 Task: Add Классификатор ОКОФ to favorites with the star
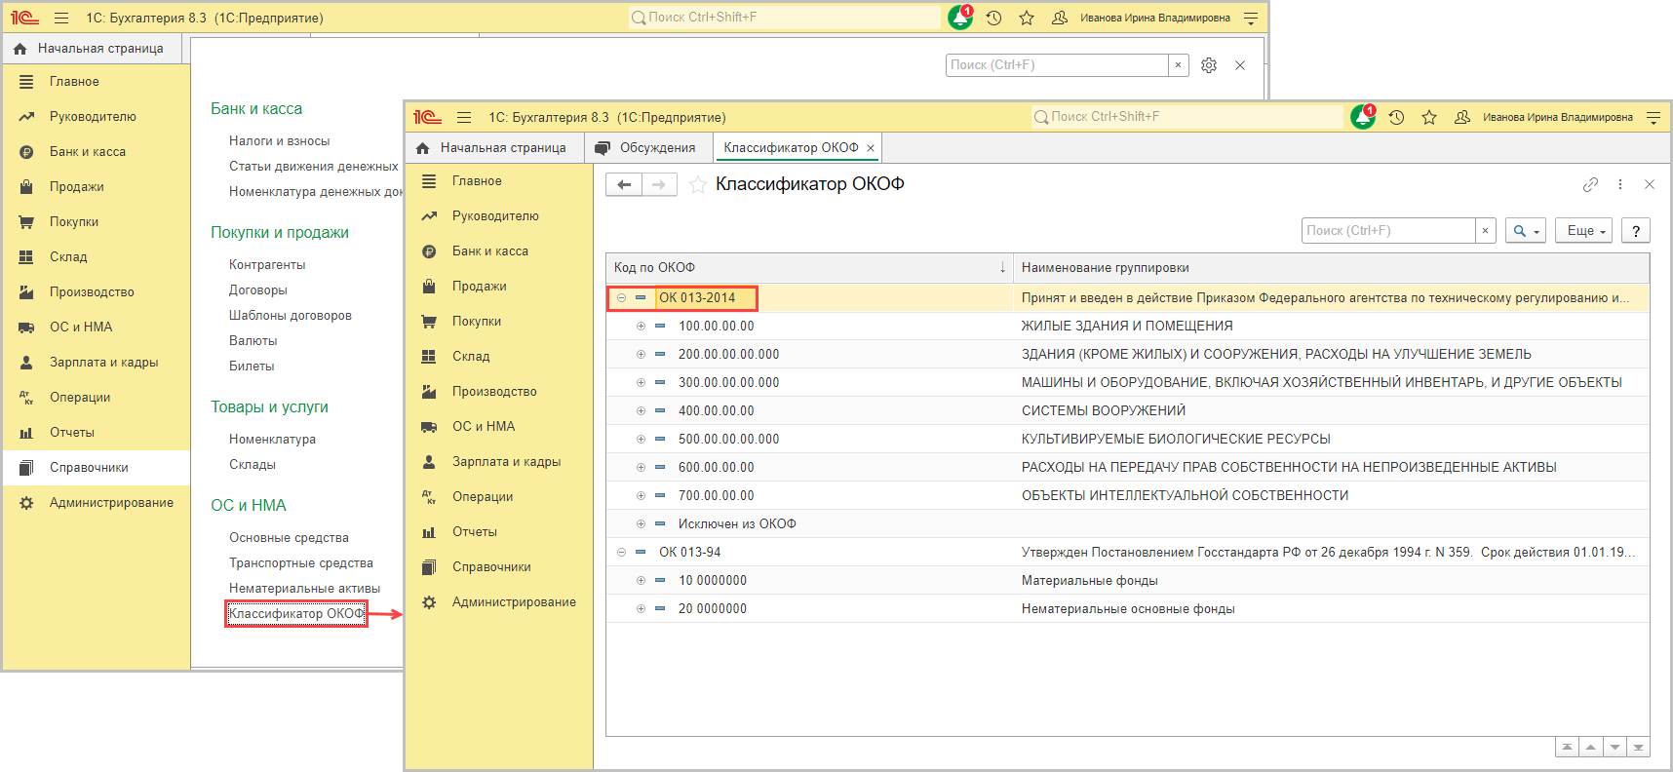(x=698, y=184)
